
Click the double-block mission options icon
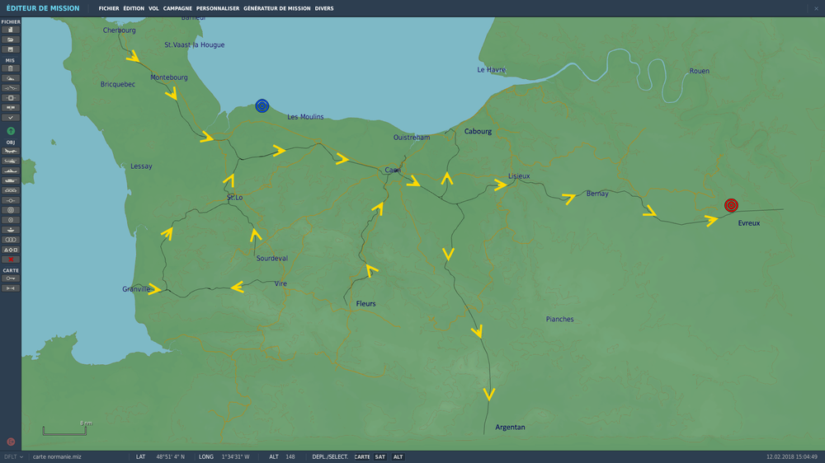(x=10, y=108)
